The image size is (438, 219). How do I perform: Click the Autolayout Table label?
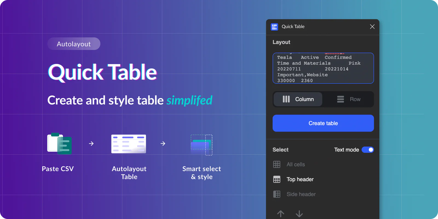click(129, 173)
